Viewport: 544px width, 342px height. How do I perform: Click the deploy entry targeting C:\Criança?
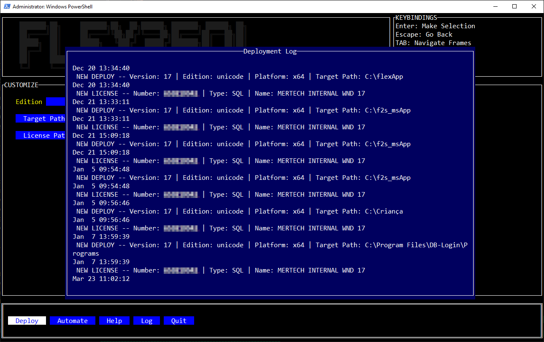(239, 211)
